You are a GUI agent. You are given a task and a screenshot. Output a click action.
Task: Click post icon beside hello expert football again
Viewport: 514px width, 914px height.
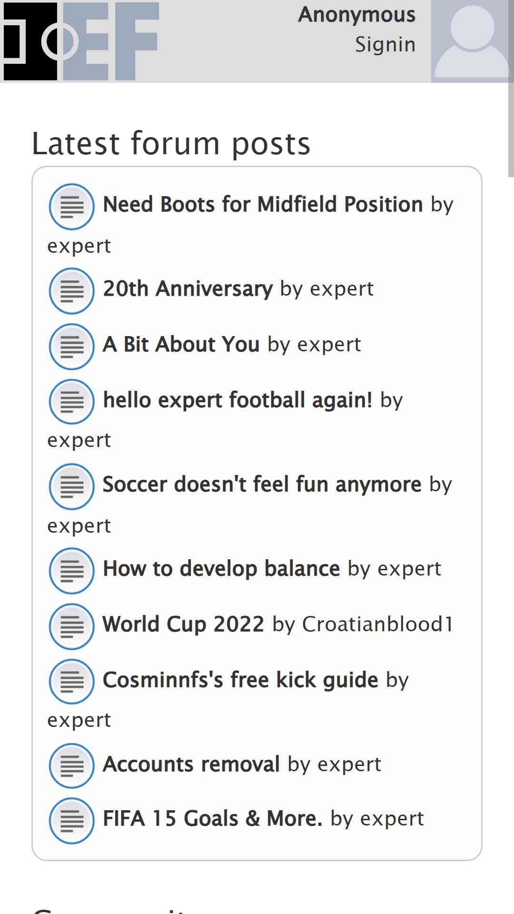(72, 402)
